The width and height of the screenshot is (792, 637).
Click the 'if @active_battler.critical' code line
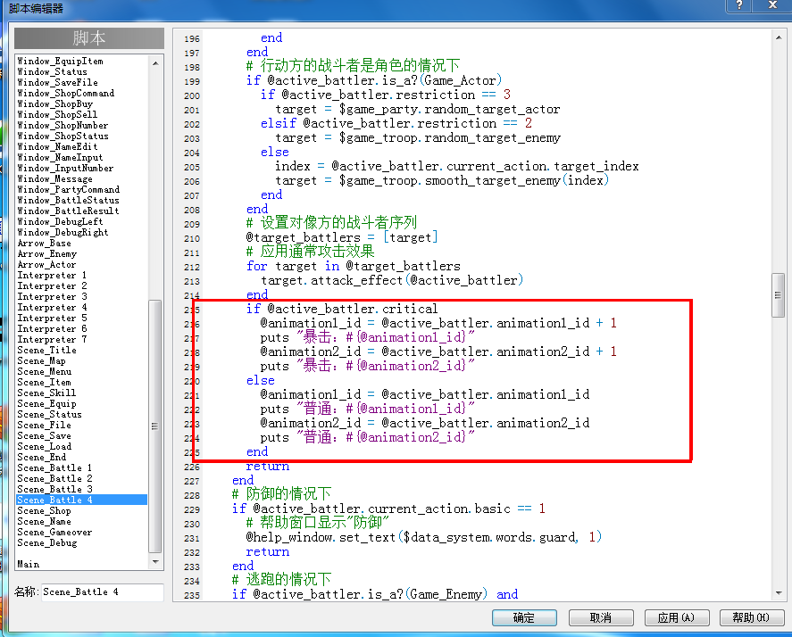point(342,309)
